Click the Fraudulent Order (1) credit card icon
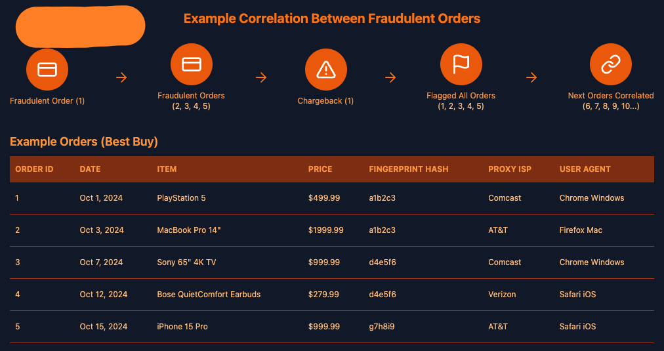The height and width of the screenshot is (351, 664). coord(47,70)
